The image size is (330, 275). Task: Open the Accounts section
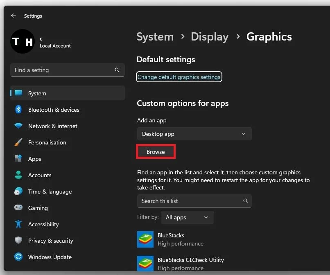(x=40, y=175)
